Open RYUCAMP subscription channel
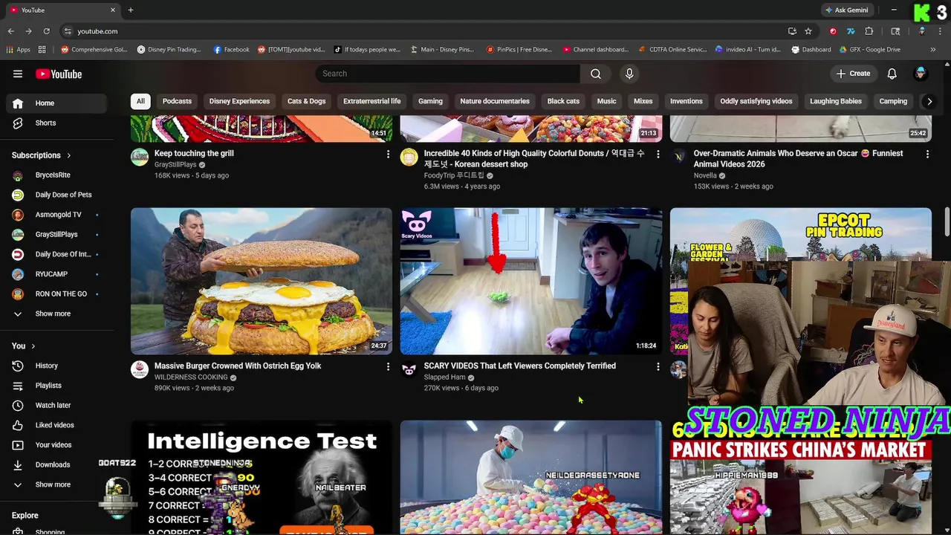 click(56, 274)
